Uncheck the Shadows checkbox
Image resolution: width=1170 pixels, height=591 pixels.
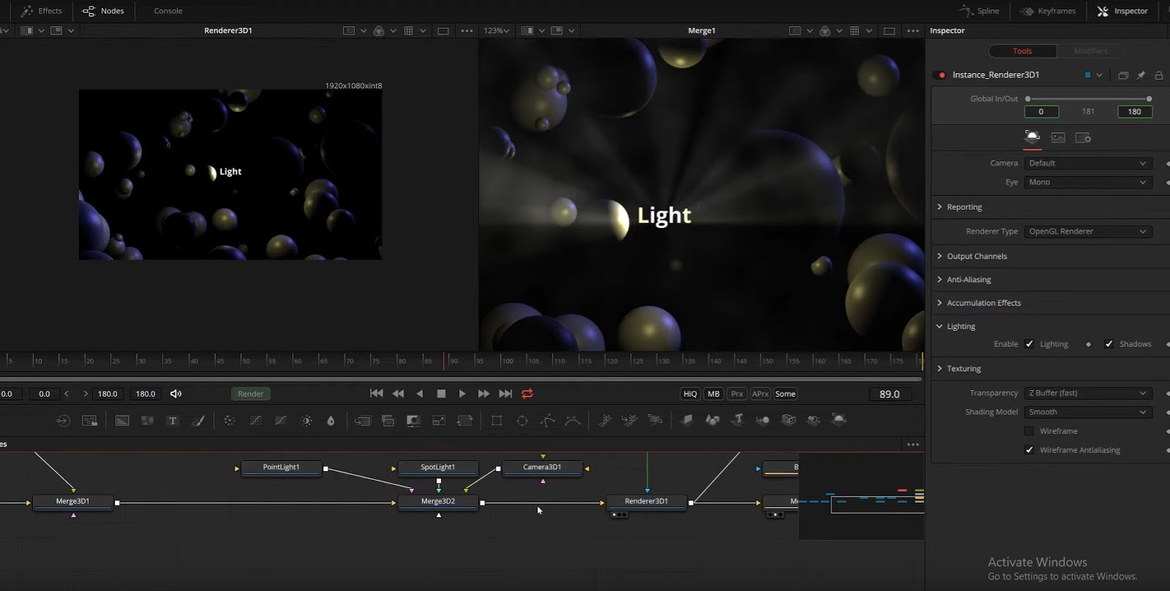coord(1109,344)
